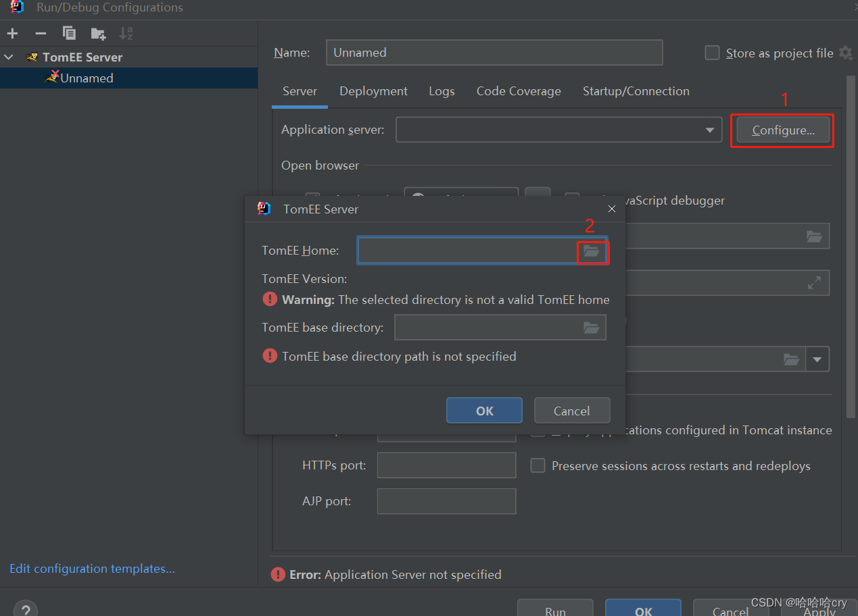Click the HTTPs port field
Image resolution: width=858 pixels, height=616 pixels.
click(x=446, y=465)
